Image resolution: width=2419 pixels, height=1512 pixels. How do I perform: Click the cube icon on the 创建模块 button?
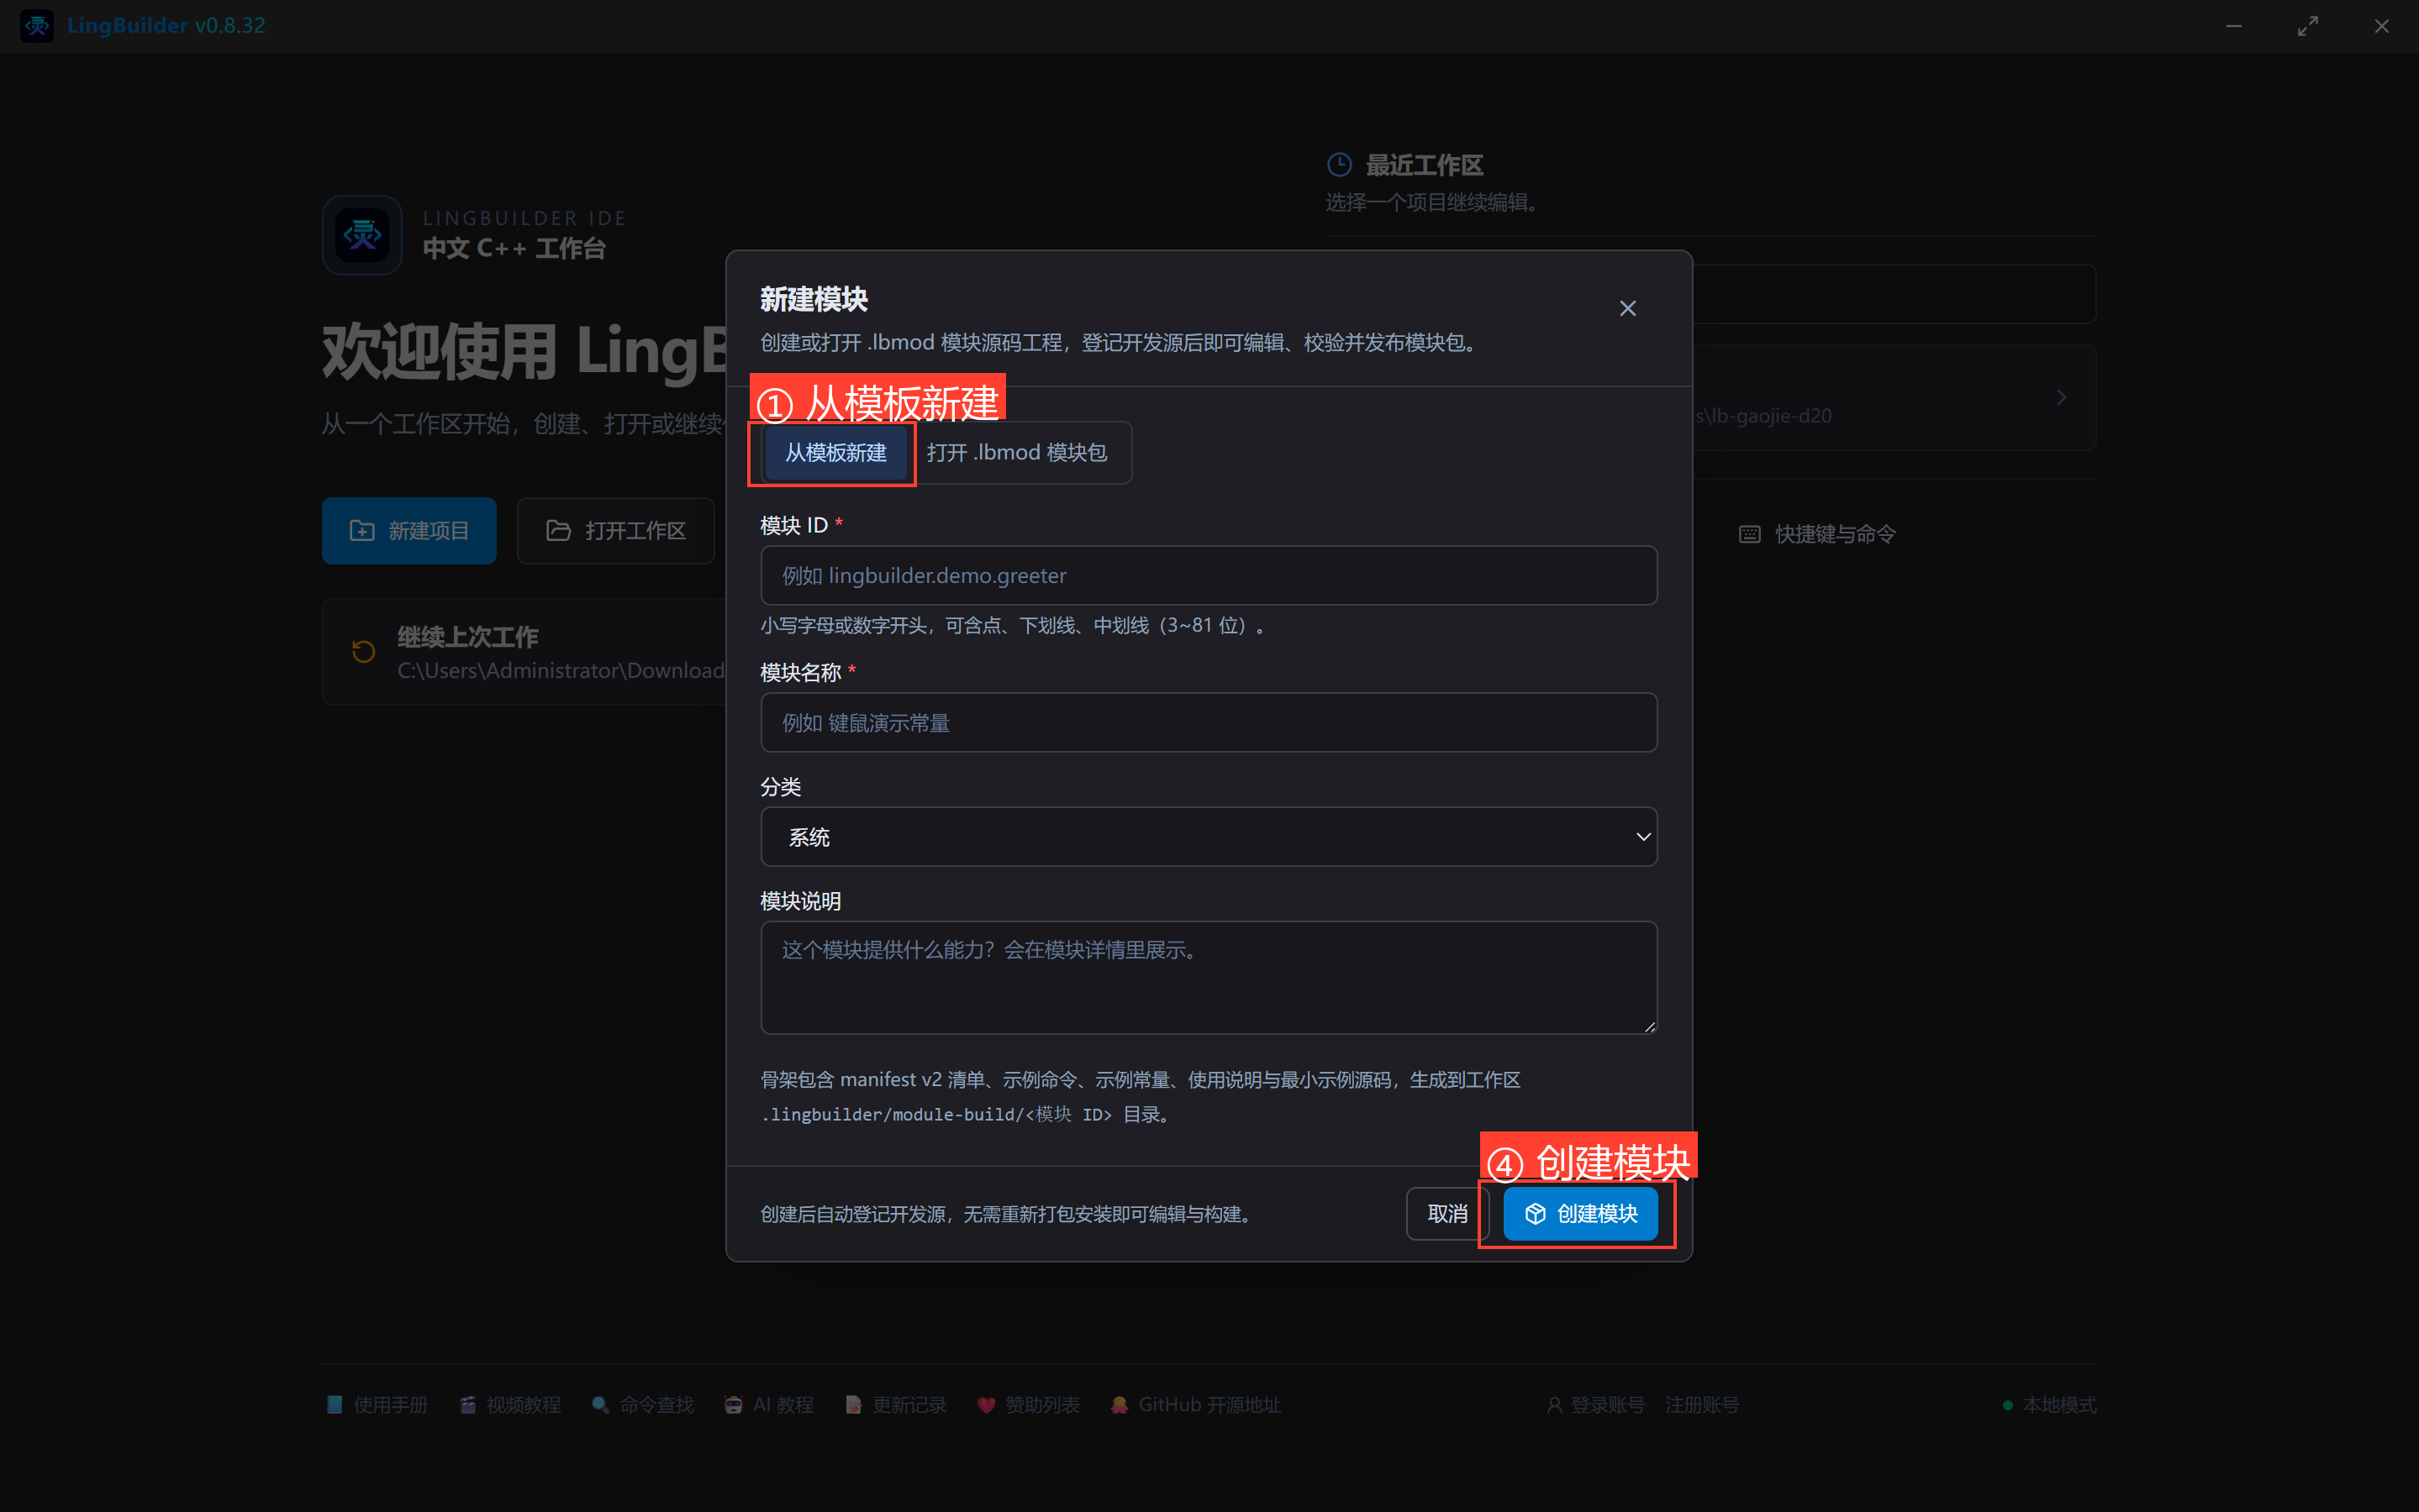coord(1536,1213)
